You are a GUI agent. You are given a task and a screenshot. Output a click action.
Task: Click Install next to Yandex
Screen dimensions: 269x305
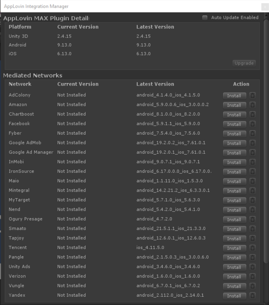click(234, 296)
